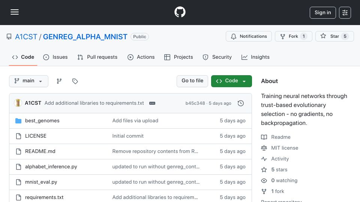The width and height of the screenshot is (360, 202).
Task: Open the 5 stars link
Action: (279, 170)
